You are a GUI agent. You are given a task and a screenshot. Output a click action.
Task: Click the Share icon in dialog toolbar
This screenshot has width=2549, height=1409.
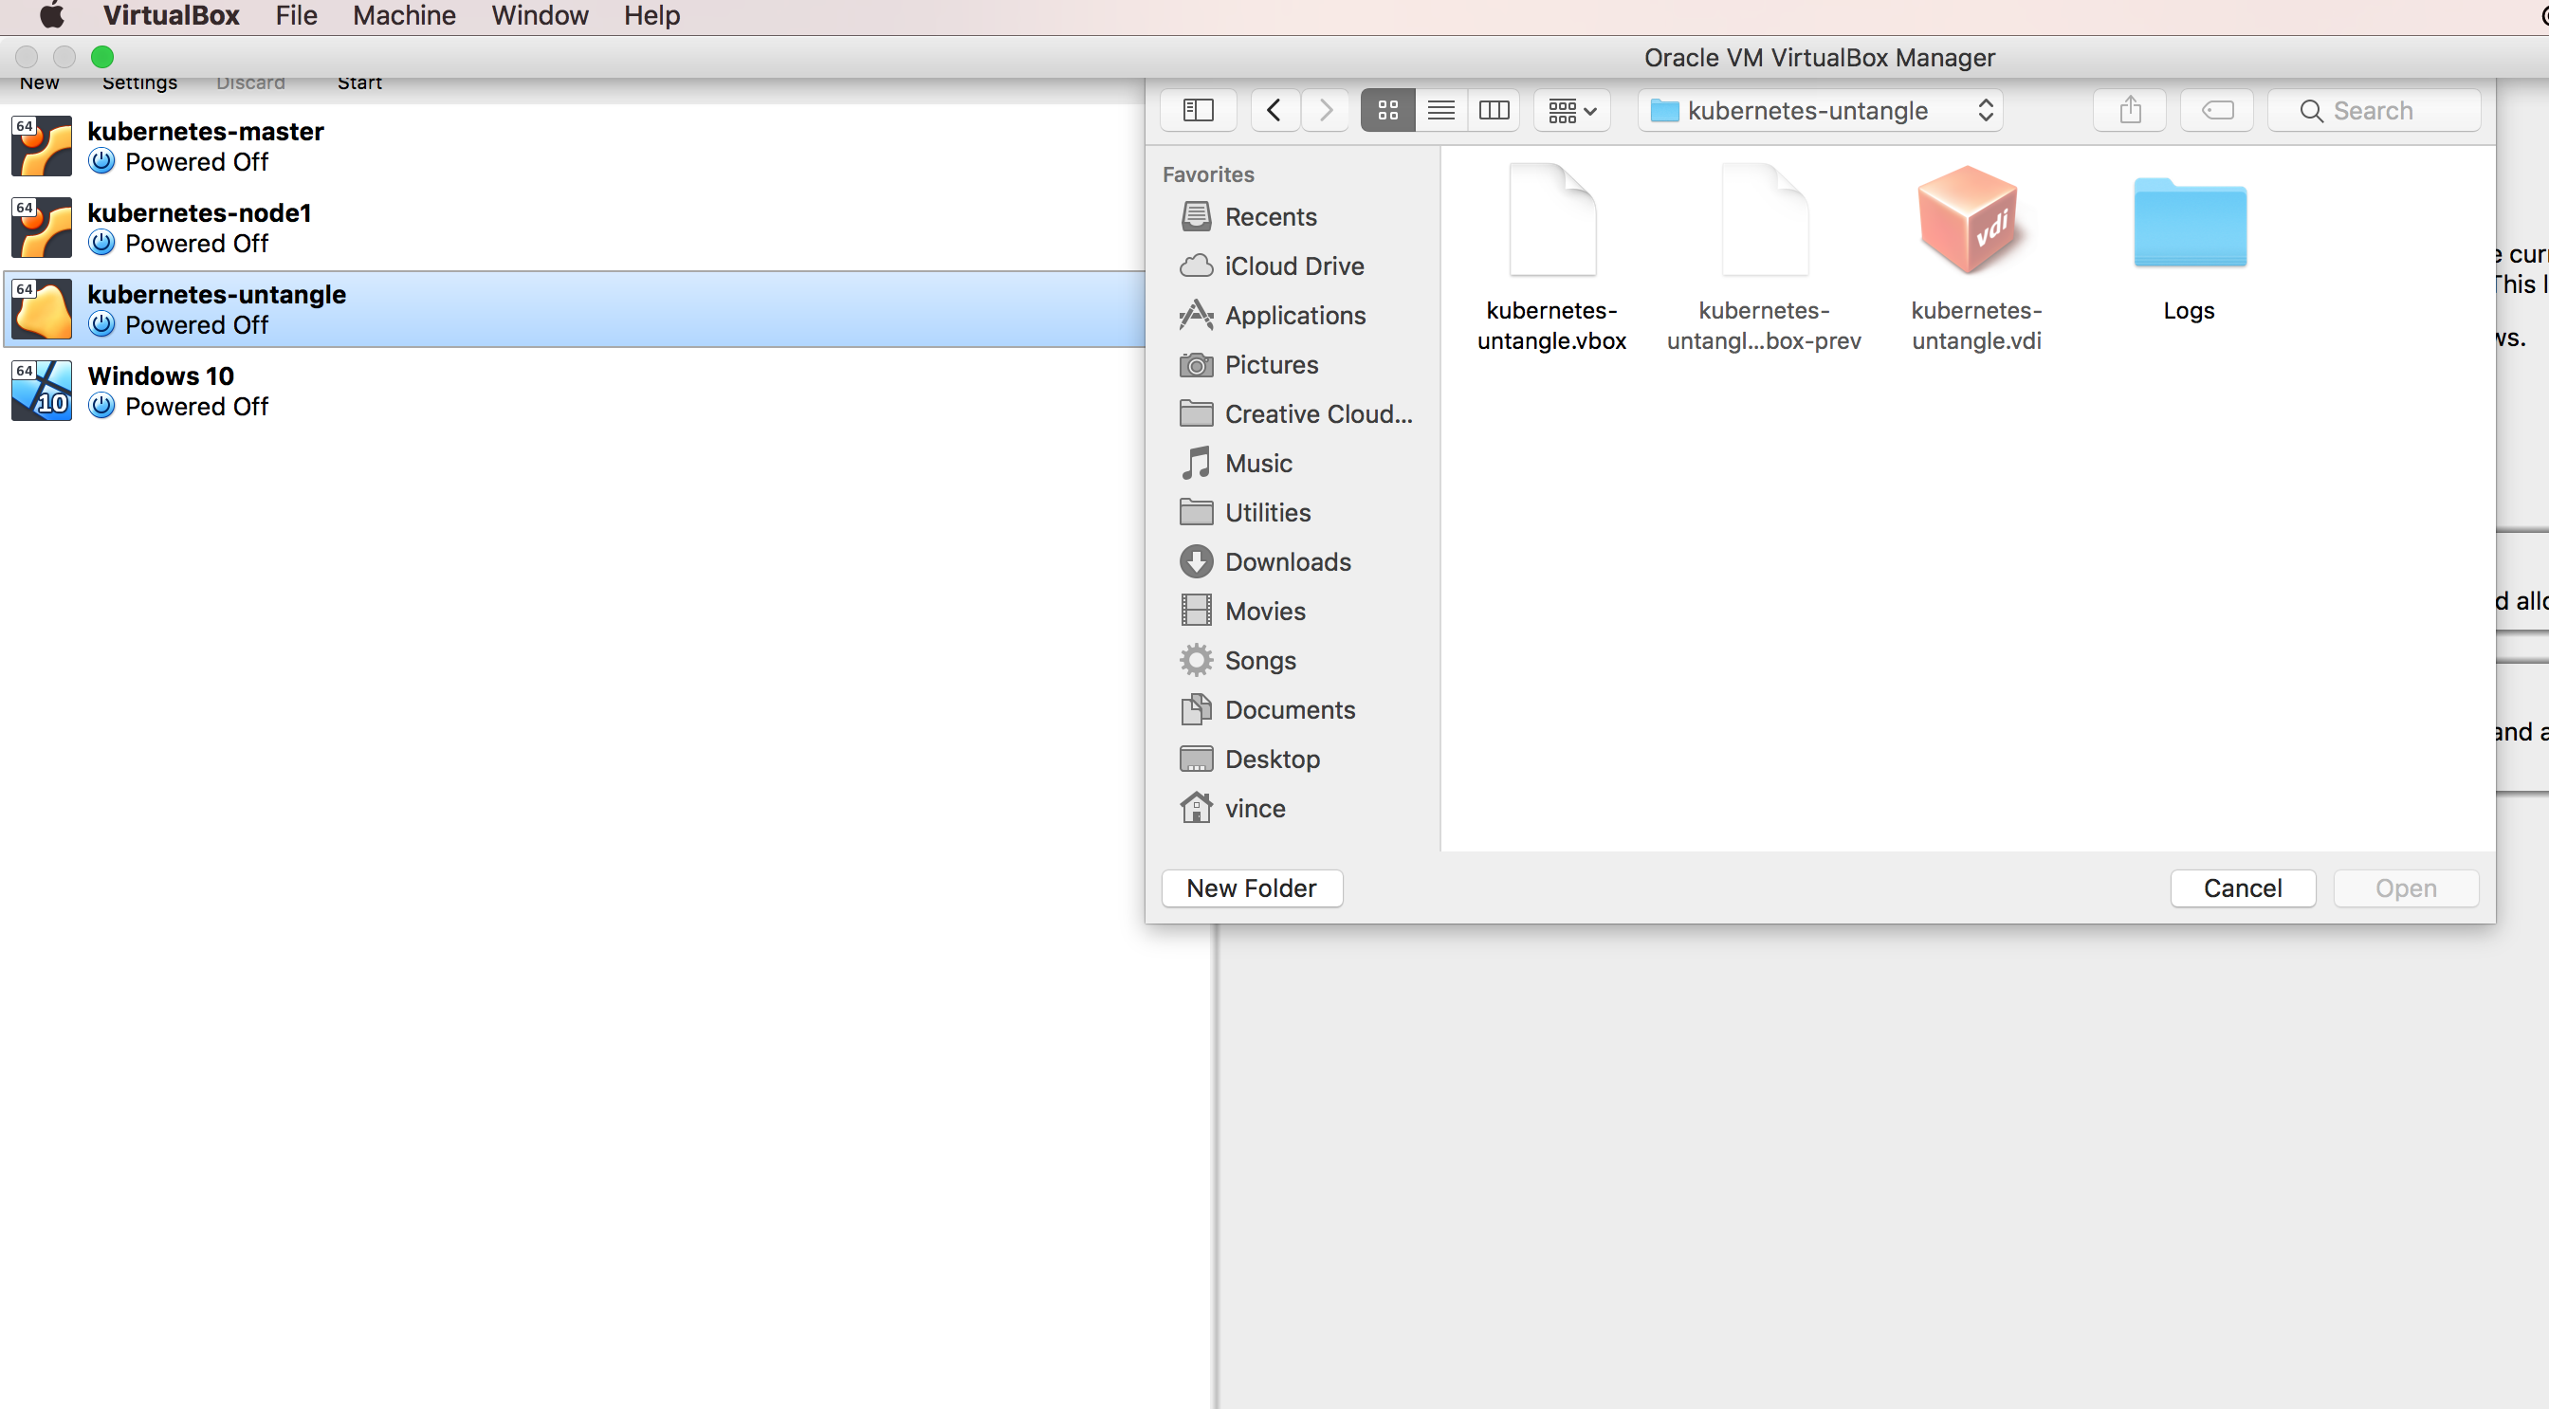[x=2130, y=110]
